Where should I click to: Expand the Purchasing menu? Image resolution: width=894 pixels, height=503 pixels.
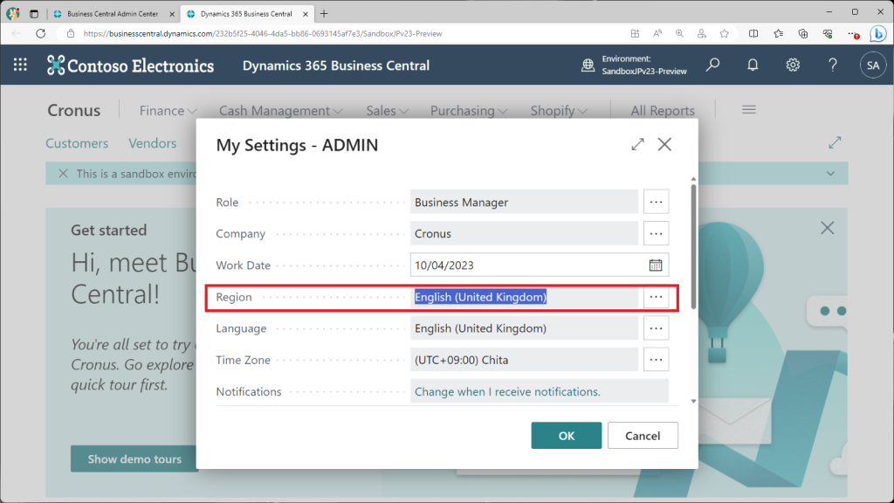[x=469, y=111]
